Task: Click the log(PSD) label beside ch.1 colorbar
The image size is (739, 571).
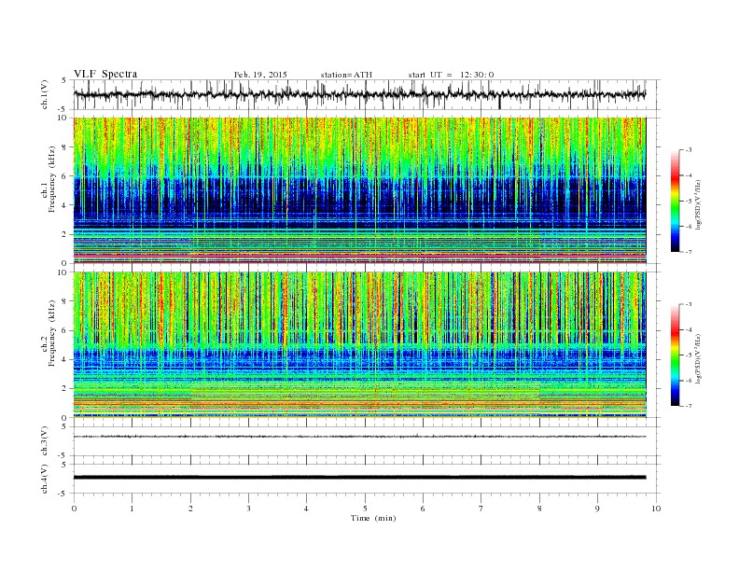Action: pyautogui.click(x=699, y=204)
